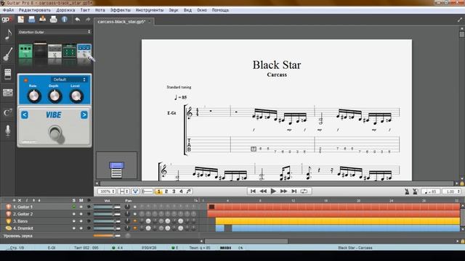Jump to the end of the score
The image size is (465, 261).
[x=294, y=191]
